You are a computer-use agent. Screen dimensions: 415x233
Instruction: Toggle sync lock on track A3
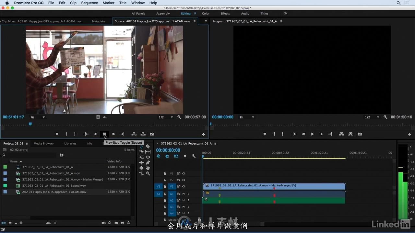point(179,207)
